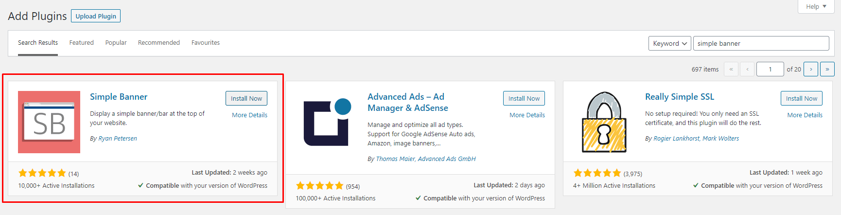Click the Simple Banner SB plugin icon
This screenshot has height=215, width=841.
tap(49, 122)
